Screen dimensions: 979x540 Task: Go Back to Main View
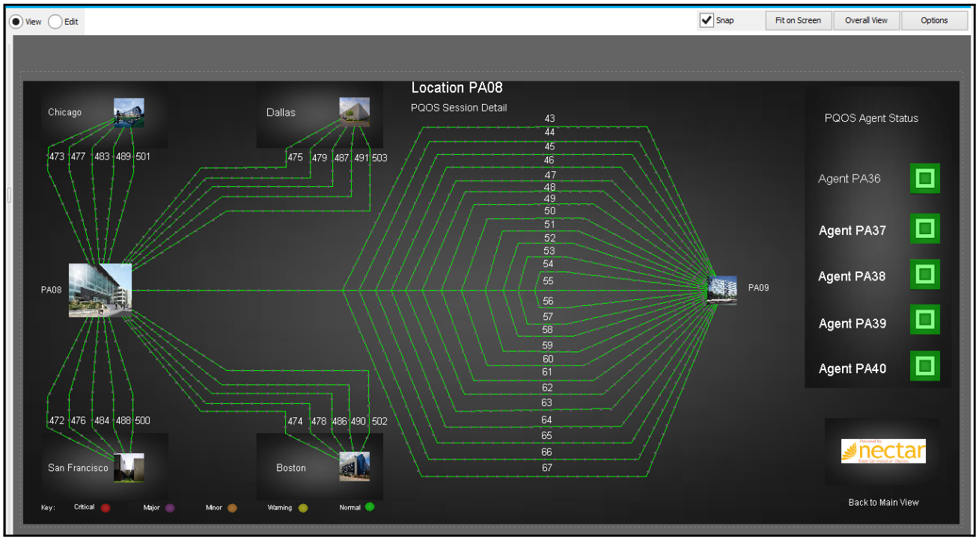(883, 503)
